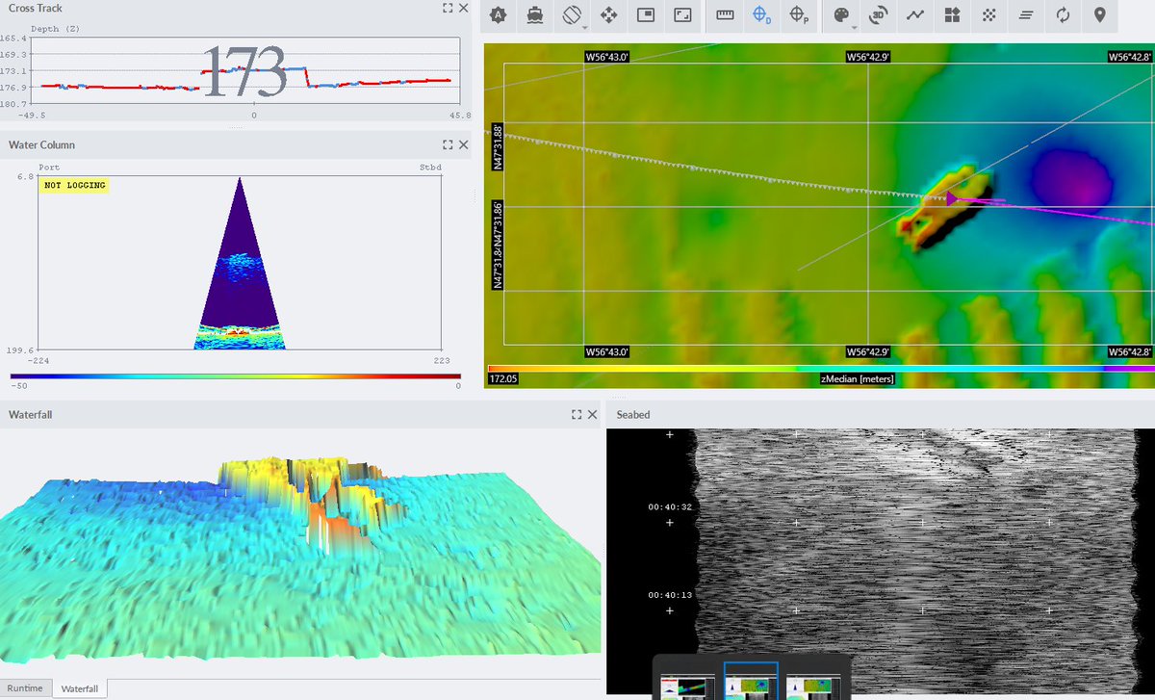1155x700 pixels.
Task: Select the Waterfall tab at bottom
Action: [x=80, y=688]
